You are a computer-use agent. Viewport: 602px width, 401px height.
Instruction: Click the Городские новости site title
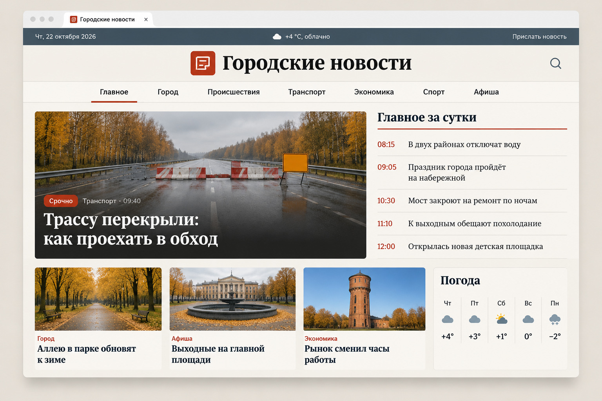tap(317, 63)
